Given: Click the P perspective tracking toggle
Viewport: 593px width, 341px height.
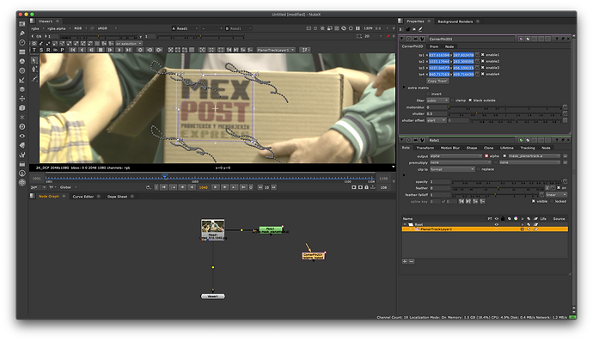Looking at the screenshot, I should click(62, 50).
